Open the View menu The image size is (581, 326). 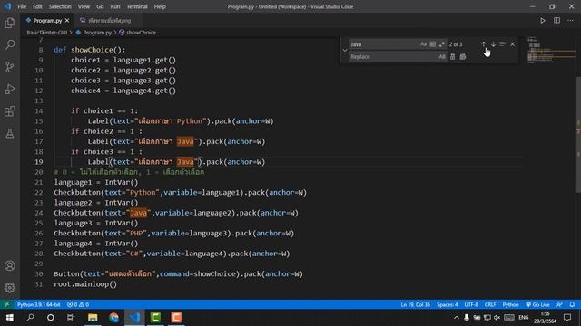coord(84,6)
